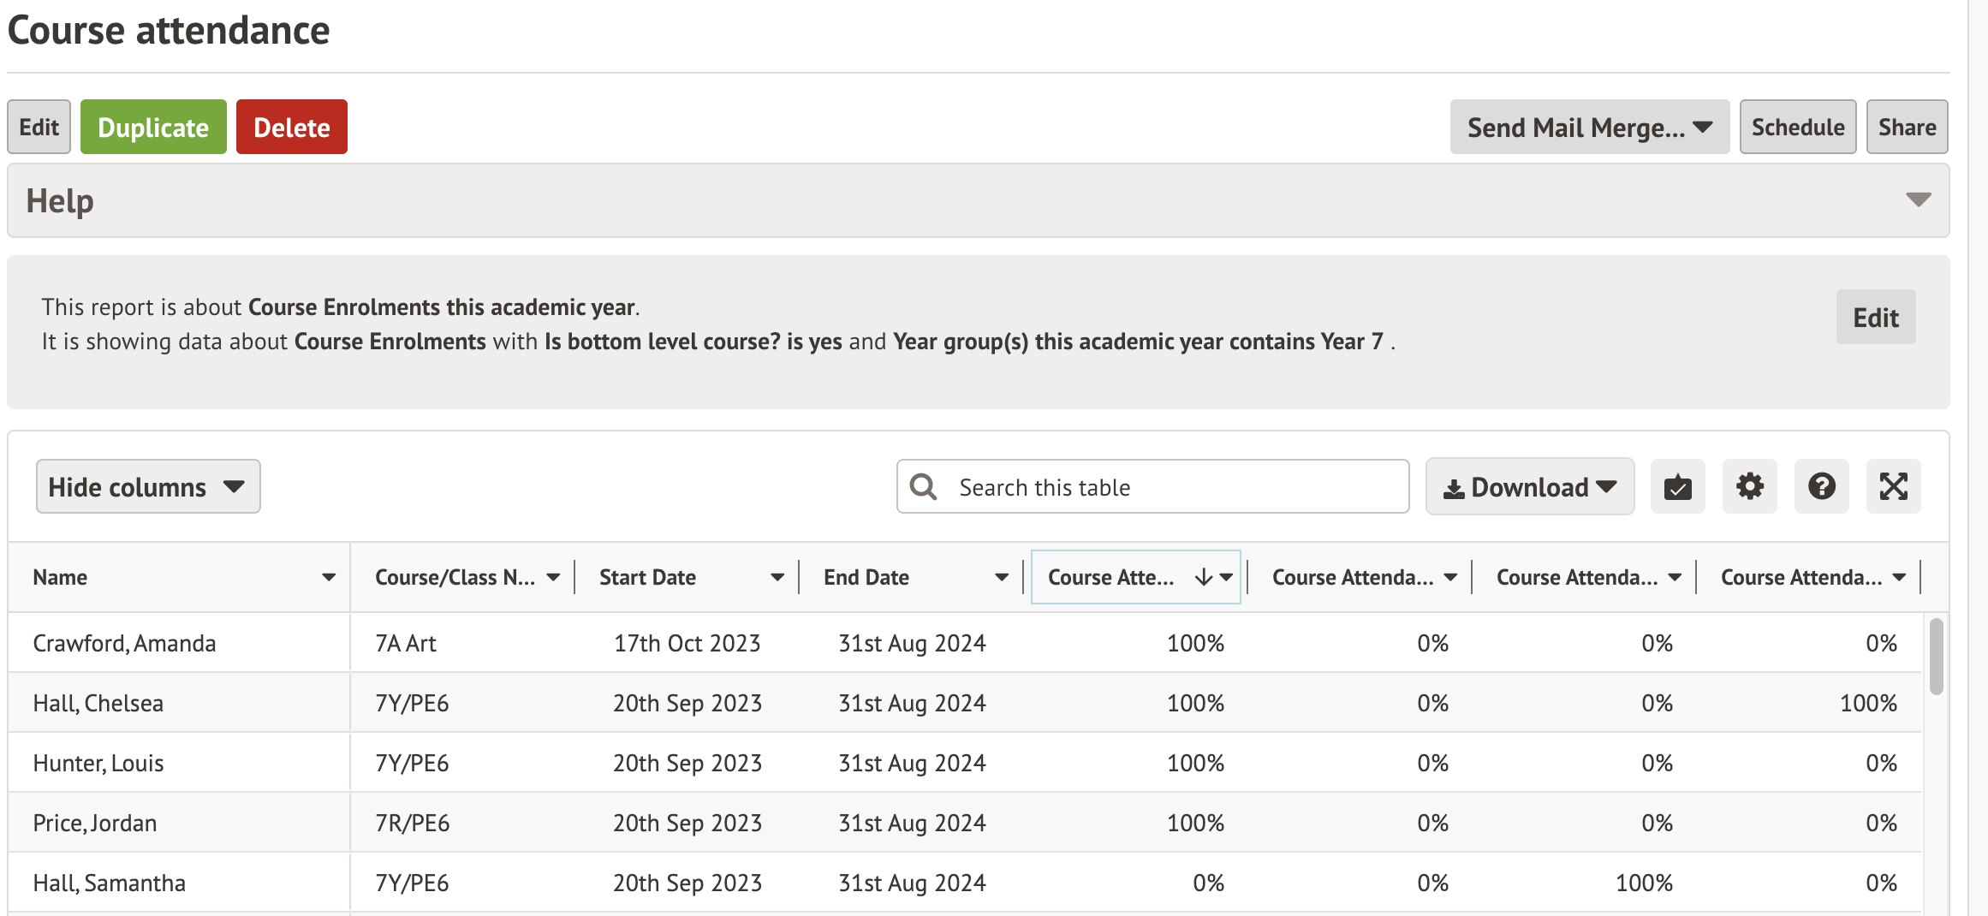
Task: Click the magnifier icon in search box
Action: (923, 487)
